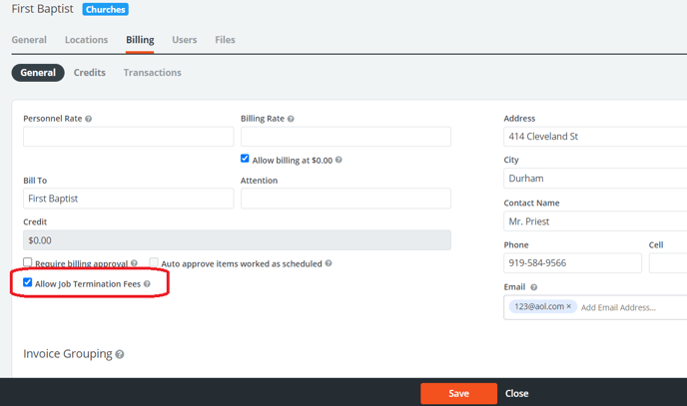Check Auto approve items worked as scheduled
This screenshot has height=406, width=687.
pos(154,262)
